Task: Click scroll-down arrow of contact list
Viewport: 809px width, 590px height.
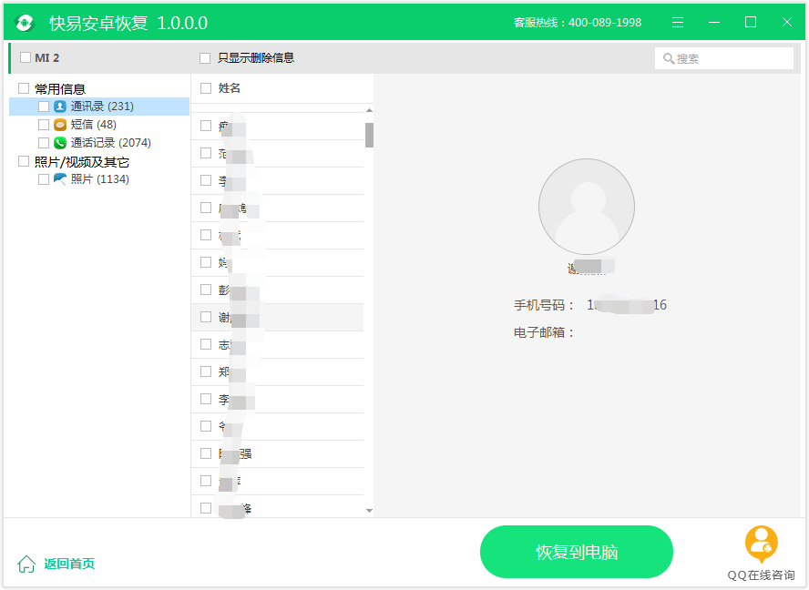Action: 369,511
